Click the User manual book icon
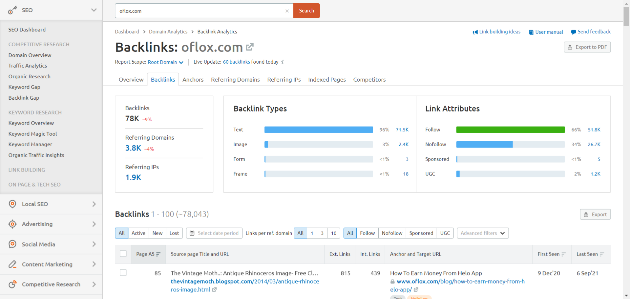This screenshot has height=299, width=630. [531, 32]
